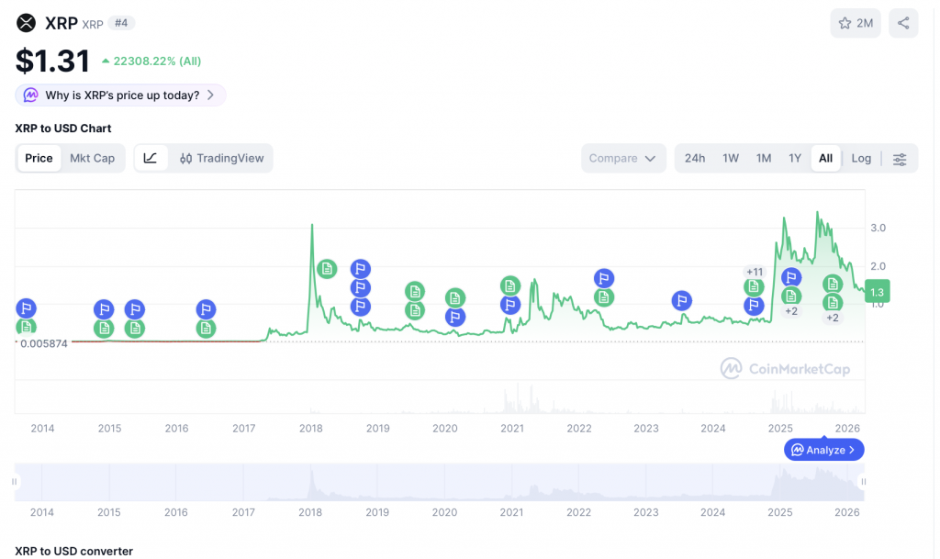This screenshot has width=940, height=559.
Task: Click the 3.0 price axis label
Action: pyautogui.click(x=878, y=228)
